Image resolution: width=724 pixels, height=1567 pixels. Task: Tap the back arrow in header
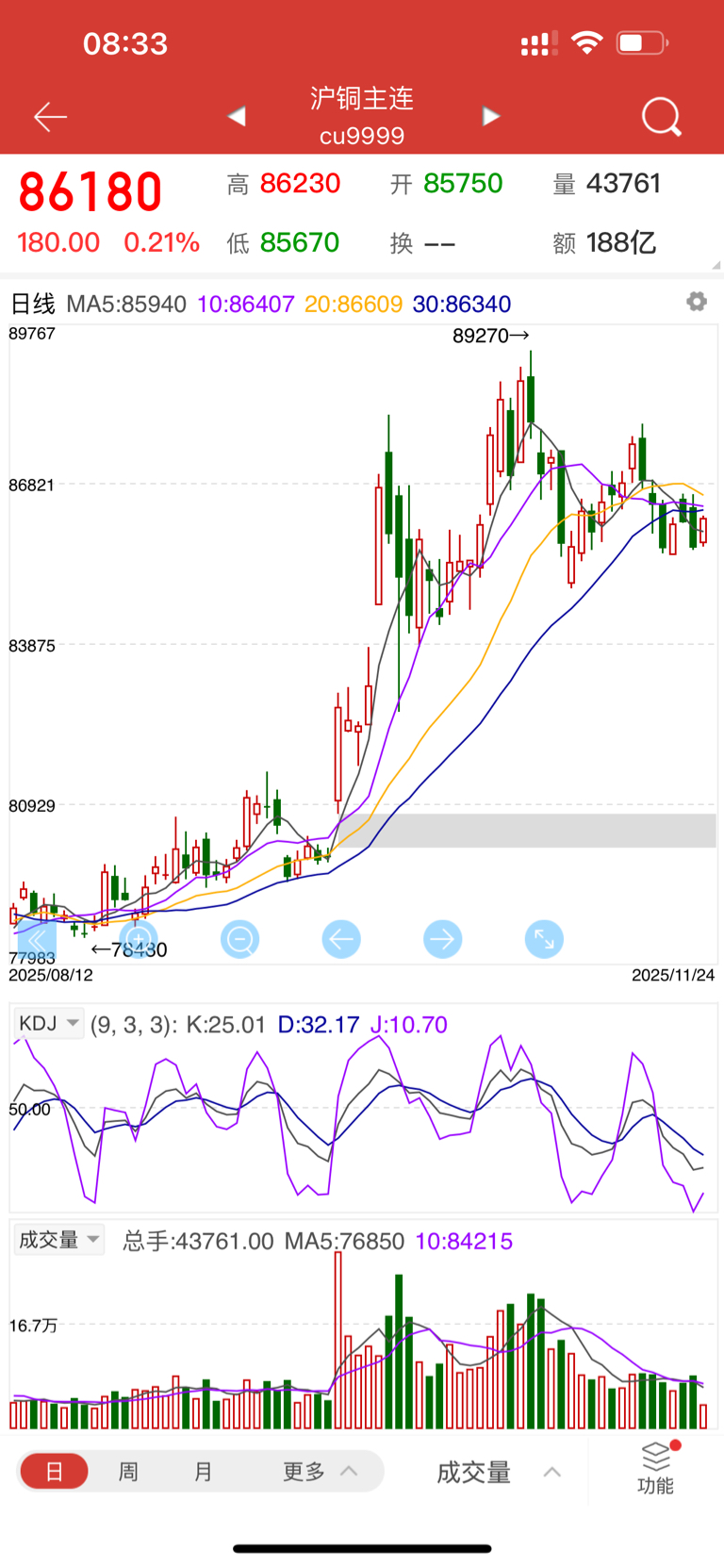coord(50,117)
